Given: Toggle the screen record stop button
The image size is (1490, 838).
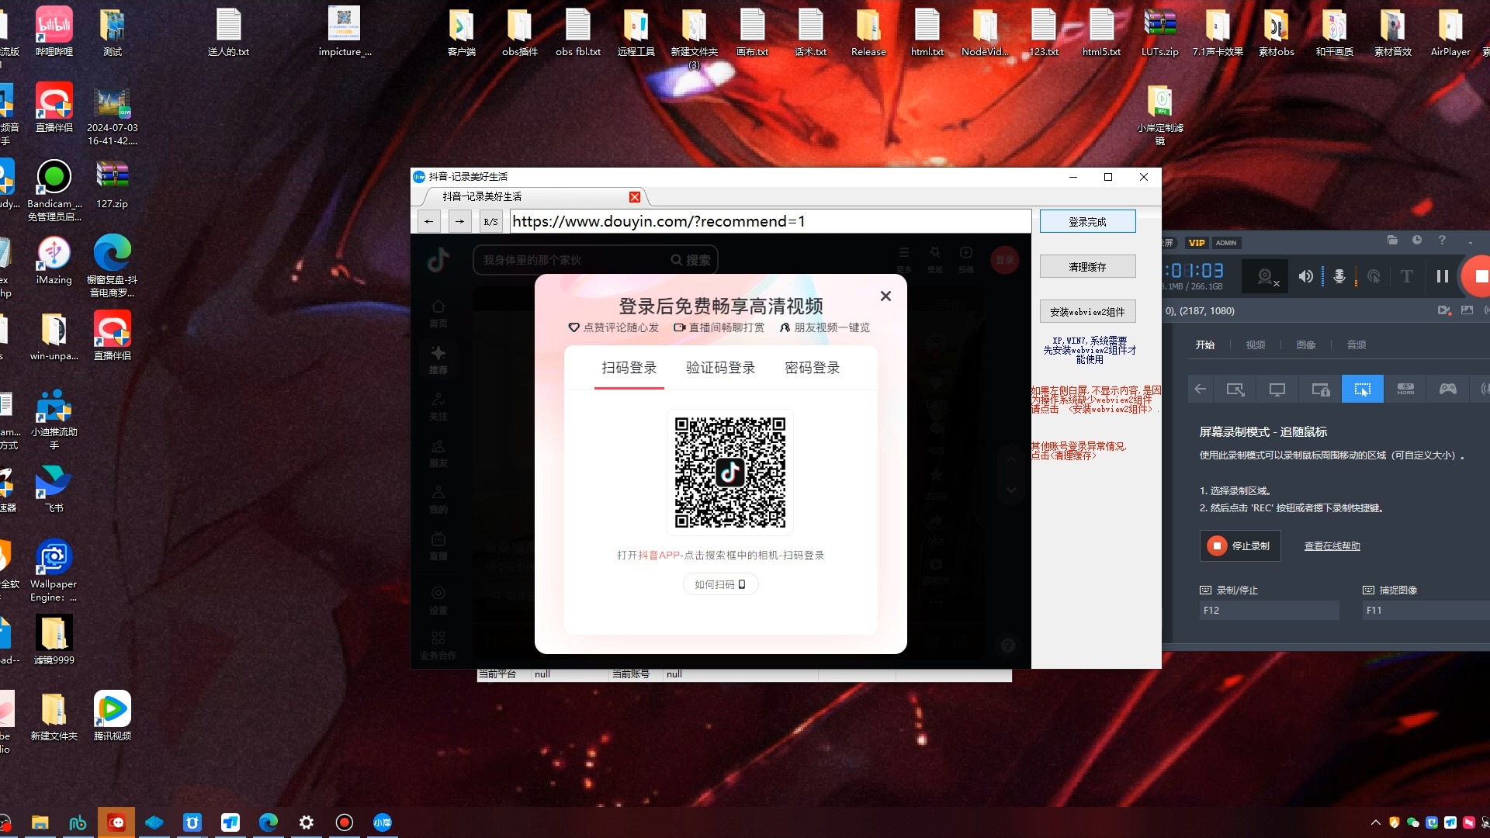Looking at the screenshot, I should pos(1239,545).
